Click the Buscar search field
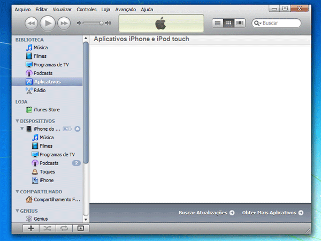The width and height of the screenshot is (321, 241). pos(277,23)
